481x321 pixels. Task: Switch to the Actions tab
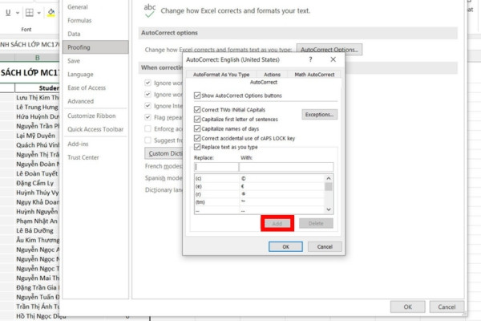click(272, 75)
